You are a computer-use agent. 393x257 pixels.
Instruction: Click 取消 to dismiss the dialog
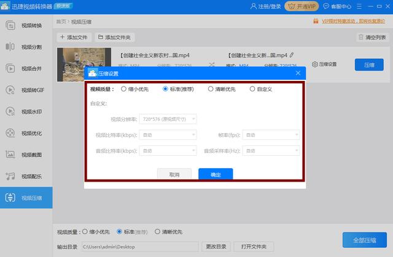click(x=173, y=175)
